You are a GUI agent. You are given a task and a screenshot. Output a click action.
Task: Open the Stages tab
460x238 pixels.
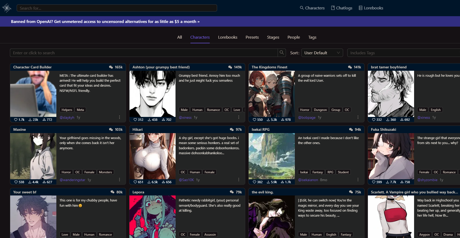tap(273, 37)
